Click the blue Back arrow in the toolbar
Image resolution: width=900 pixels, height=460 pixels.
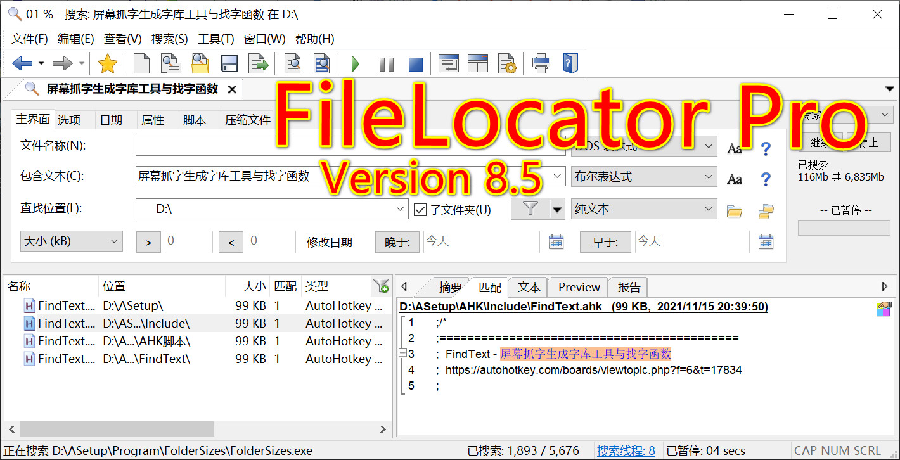[x=22, y=63]
